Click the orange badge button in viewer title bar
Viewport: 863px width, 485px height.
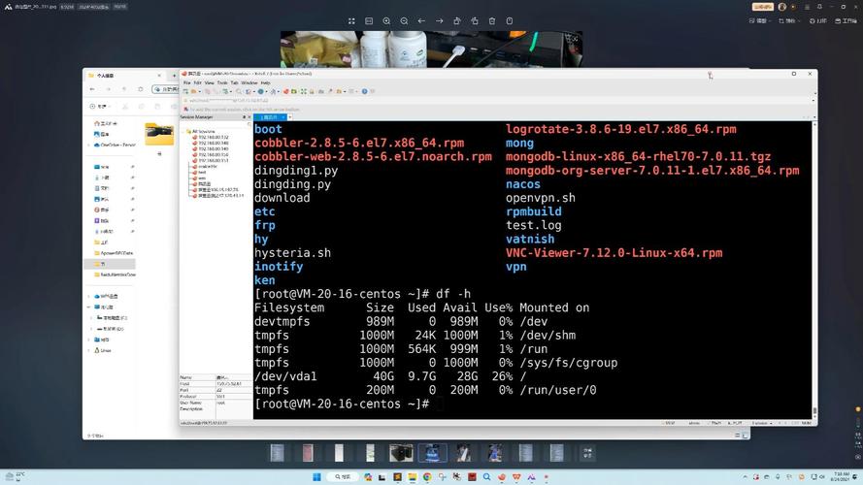pyautogui.click(x=763, y=7)
